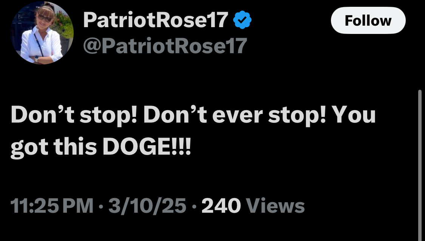Click the 3/10/25 post date

(x=147, y=206)
